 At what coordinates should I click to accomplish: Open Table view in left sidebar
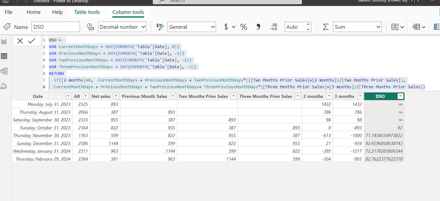4,56
